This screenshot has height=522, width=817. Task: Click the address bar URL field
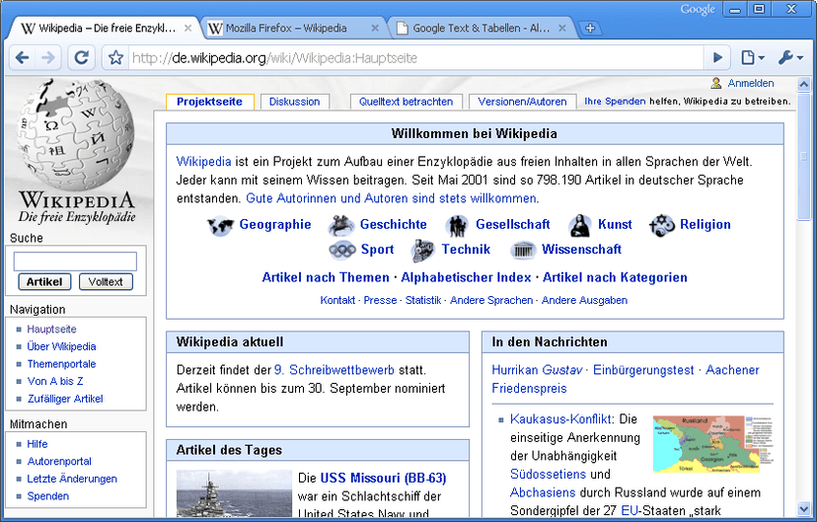pyautogui.click(x=414, y=58)
